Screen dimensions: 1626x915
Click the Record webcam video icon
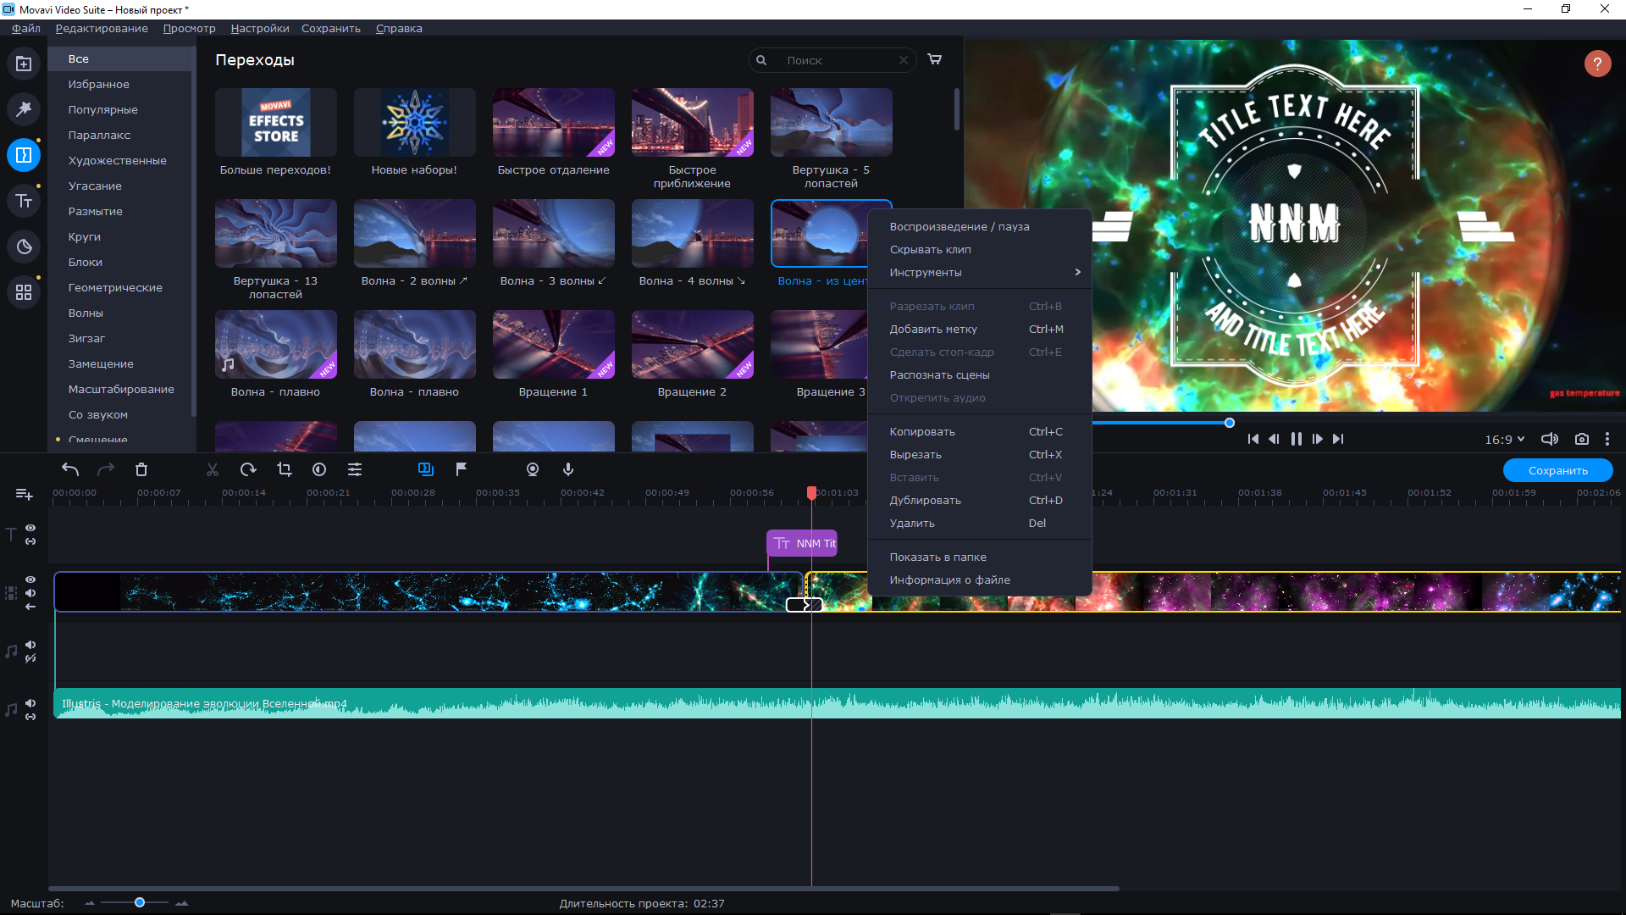point(533,469)
